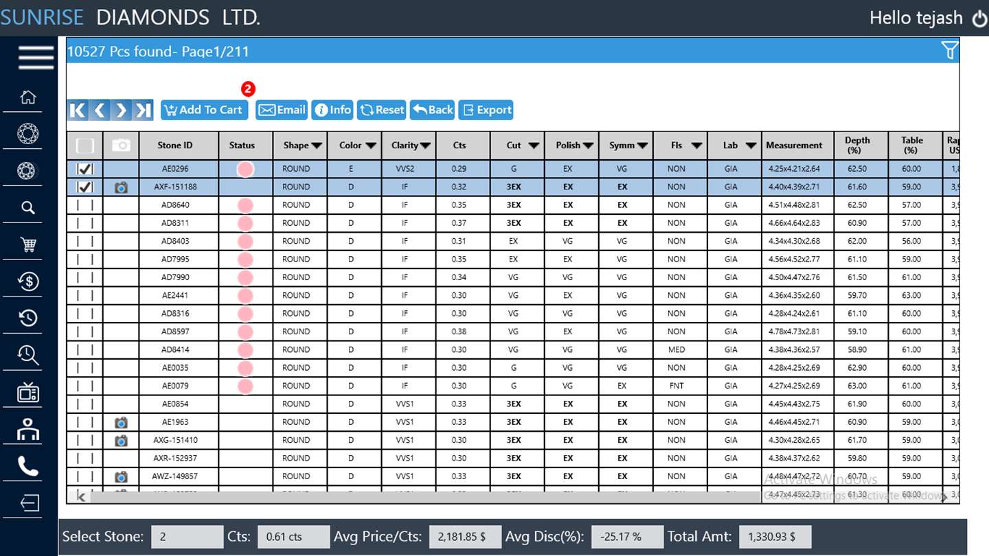Screen dimensions: 989x556
Task: Open camera image for stone AXG-151410
Action: (121, 440)
